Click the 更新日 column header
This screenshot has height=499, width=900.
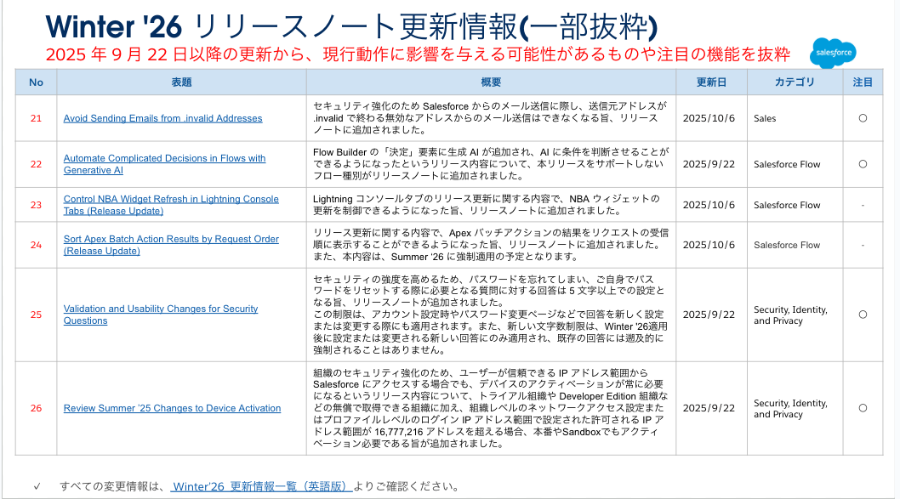point(712,82)
